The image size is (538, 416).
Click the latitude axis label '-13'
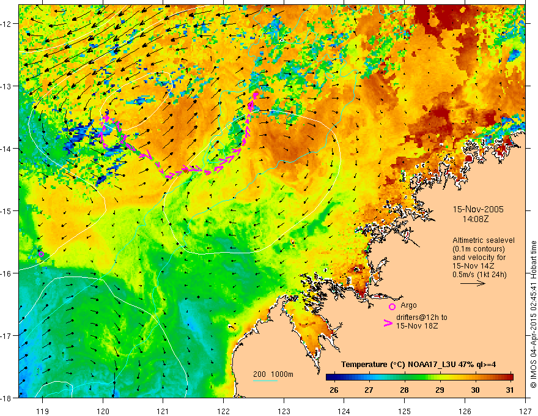pyautogui.click(x=6, y=86)
